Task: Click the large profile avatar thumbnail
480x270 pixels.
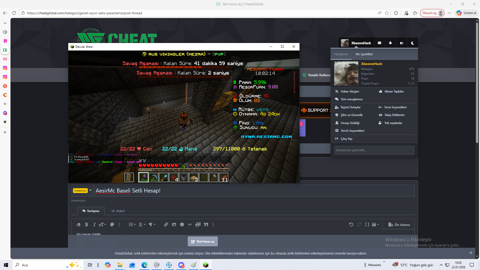Action: (x=346, y=73)
